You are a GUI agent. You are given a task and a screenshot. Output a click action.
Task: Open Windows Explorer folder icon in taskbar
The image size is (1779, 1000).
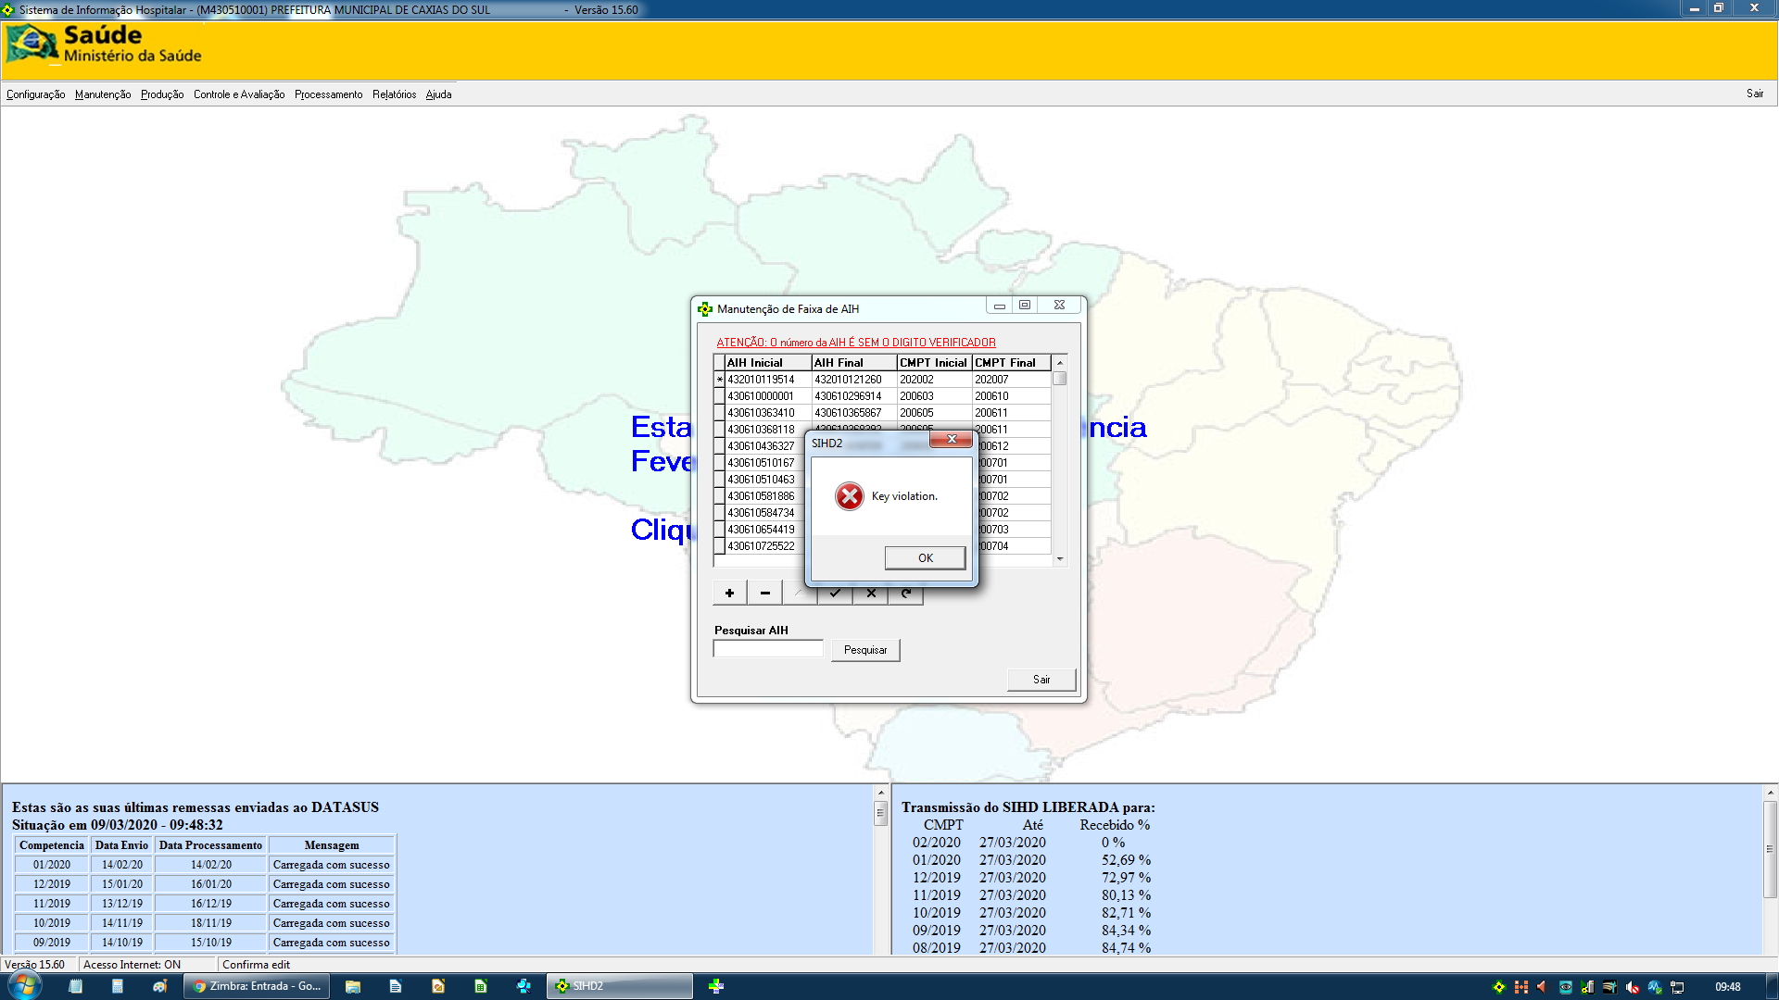point(353,987)
